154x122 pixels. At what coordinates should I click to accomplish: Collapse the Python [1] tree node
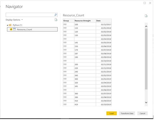tap(7, 25)
